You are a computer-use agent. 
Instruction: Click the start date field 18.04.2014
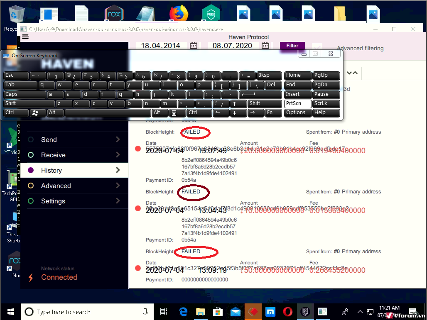[161, 45]
